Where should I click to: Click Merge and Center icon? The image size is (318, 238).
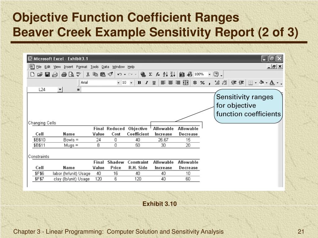click(186, 82)
